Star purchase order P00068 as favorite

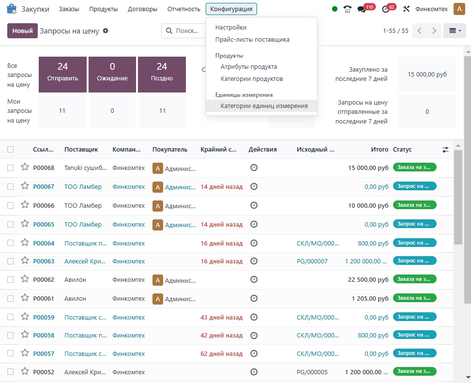coord(25,168)
